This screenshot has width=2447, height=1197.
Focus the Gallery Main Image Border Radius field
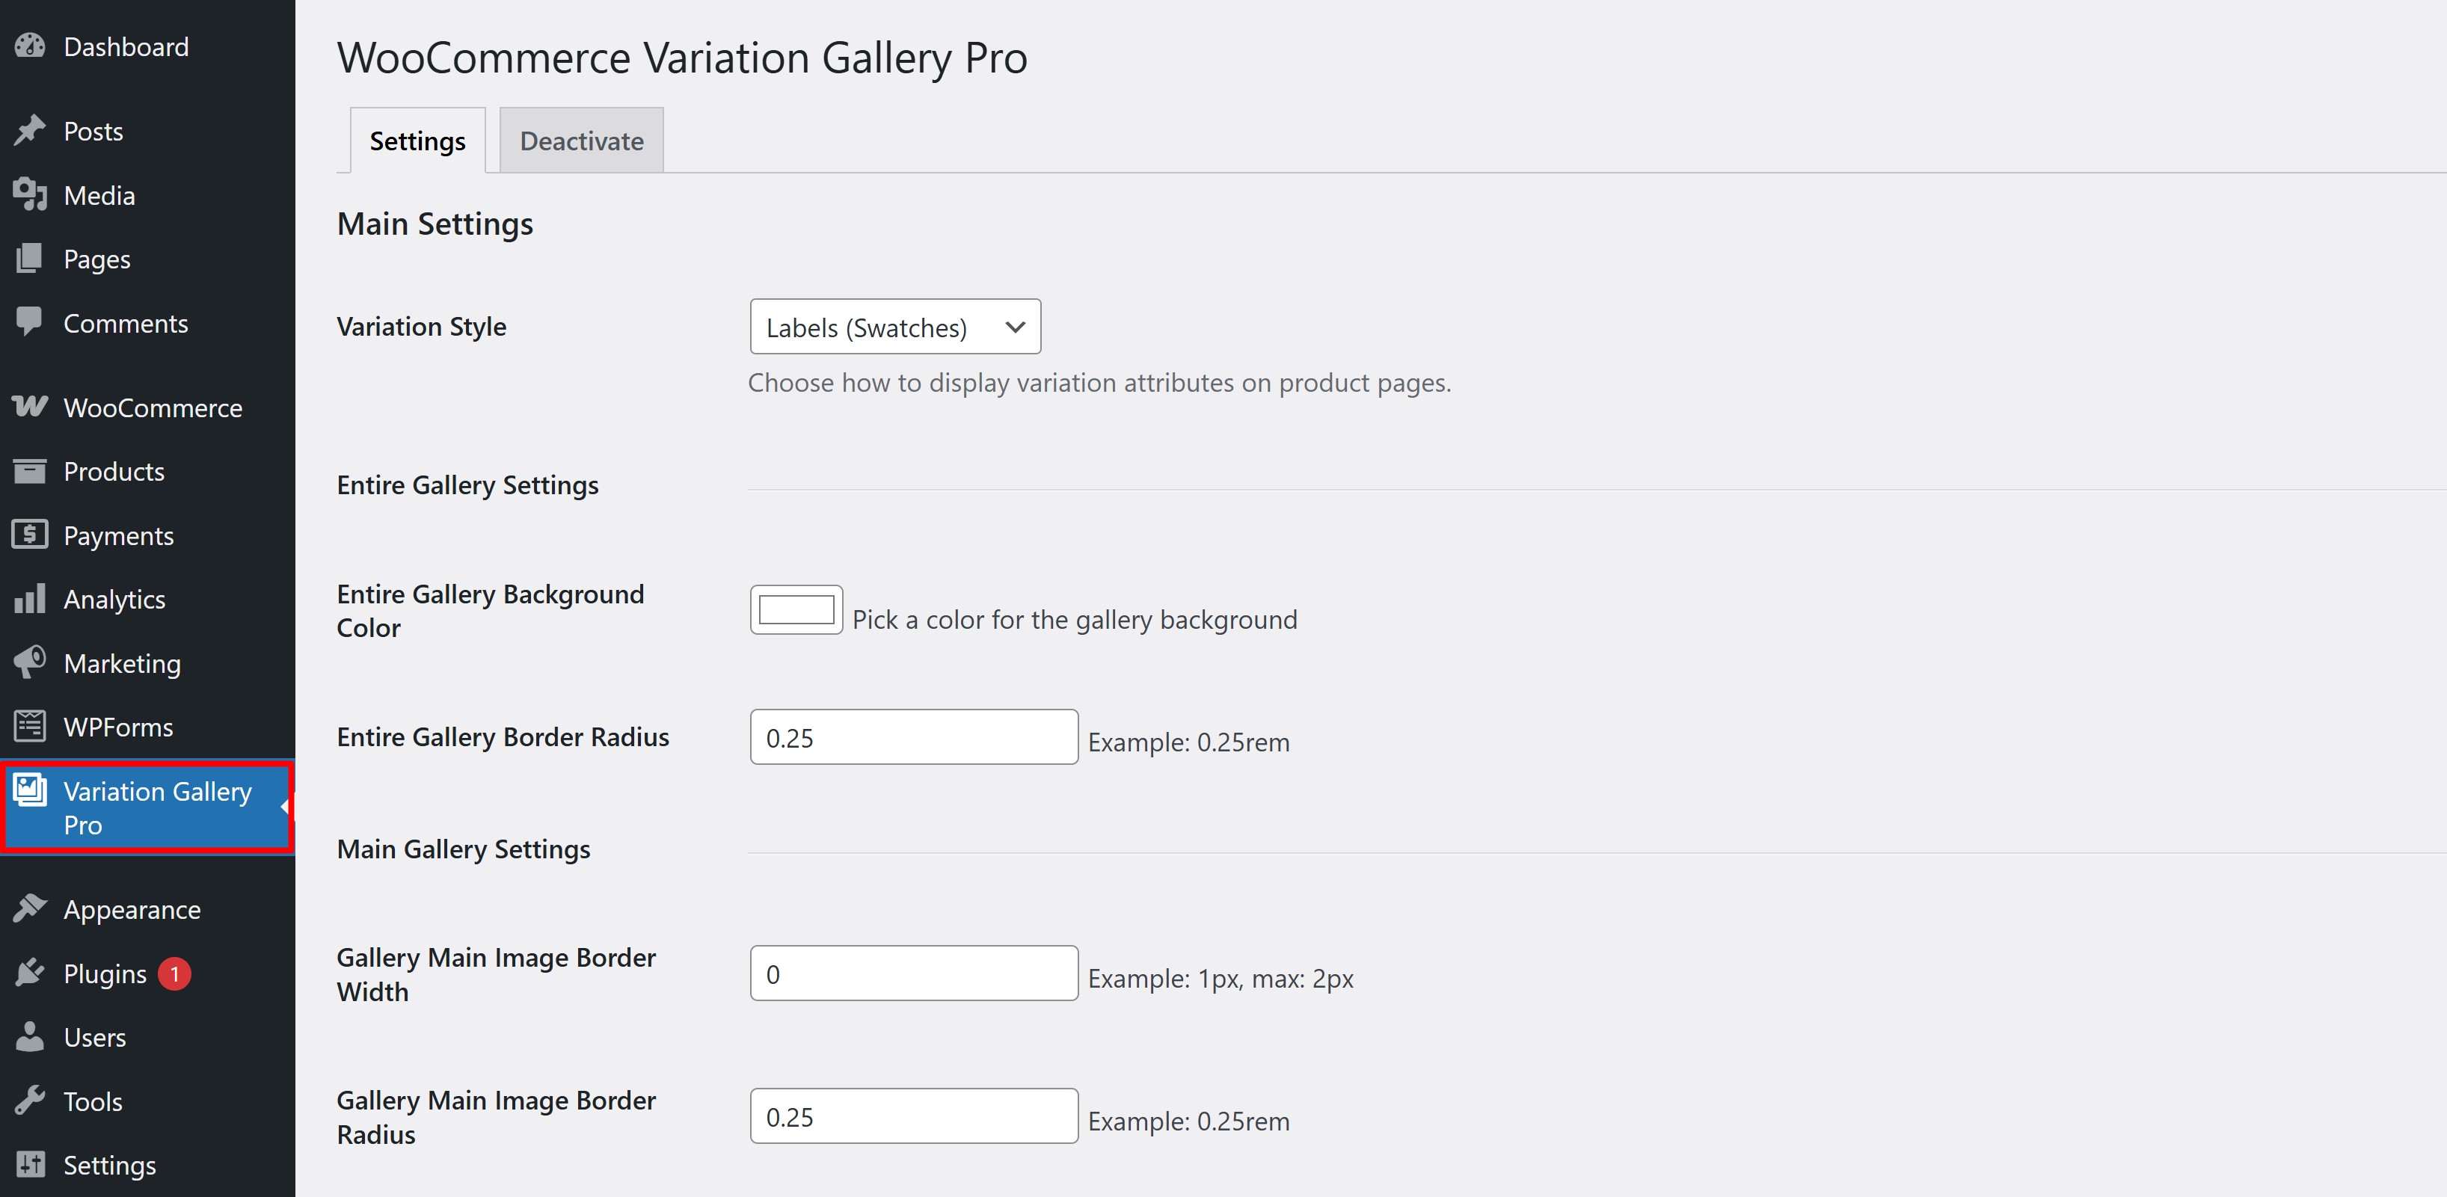914,1116
